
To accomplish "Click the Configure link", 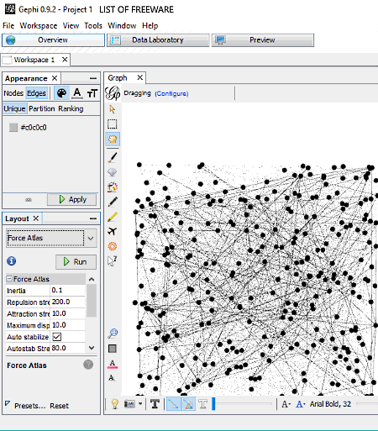I will click(x=171, y=93).
